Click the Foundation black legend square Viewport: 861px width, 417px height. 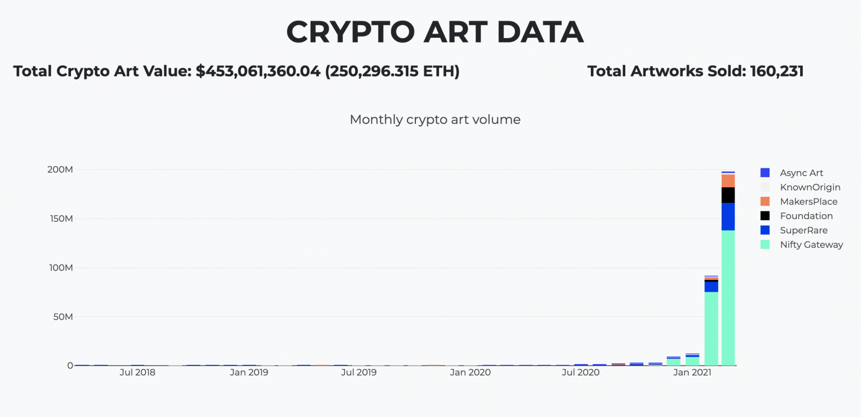click(765, 216)
